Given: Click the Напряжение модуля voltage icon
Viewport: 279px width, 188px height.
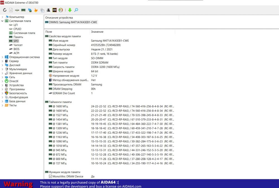Looking at the screenshot, I should click(50, 75).
